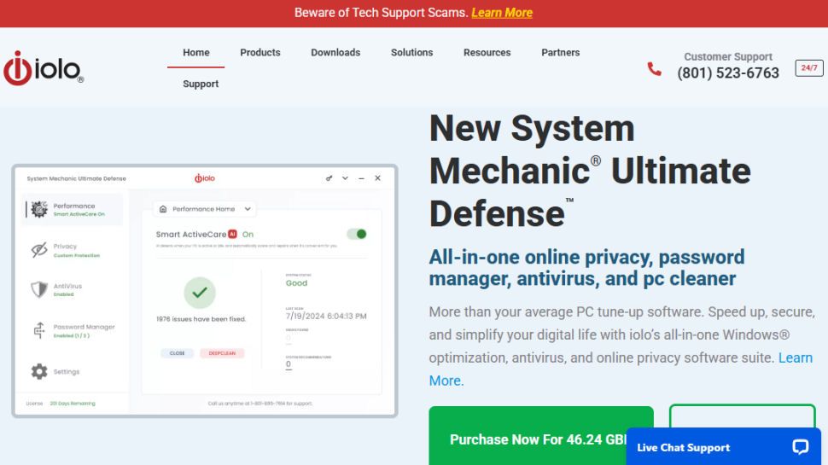828x465 pixels.
Task: Click the System Mechanic Ultimate Defense window title
Action: tap(77, 178)
